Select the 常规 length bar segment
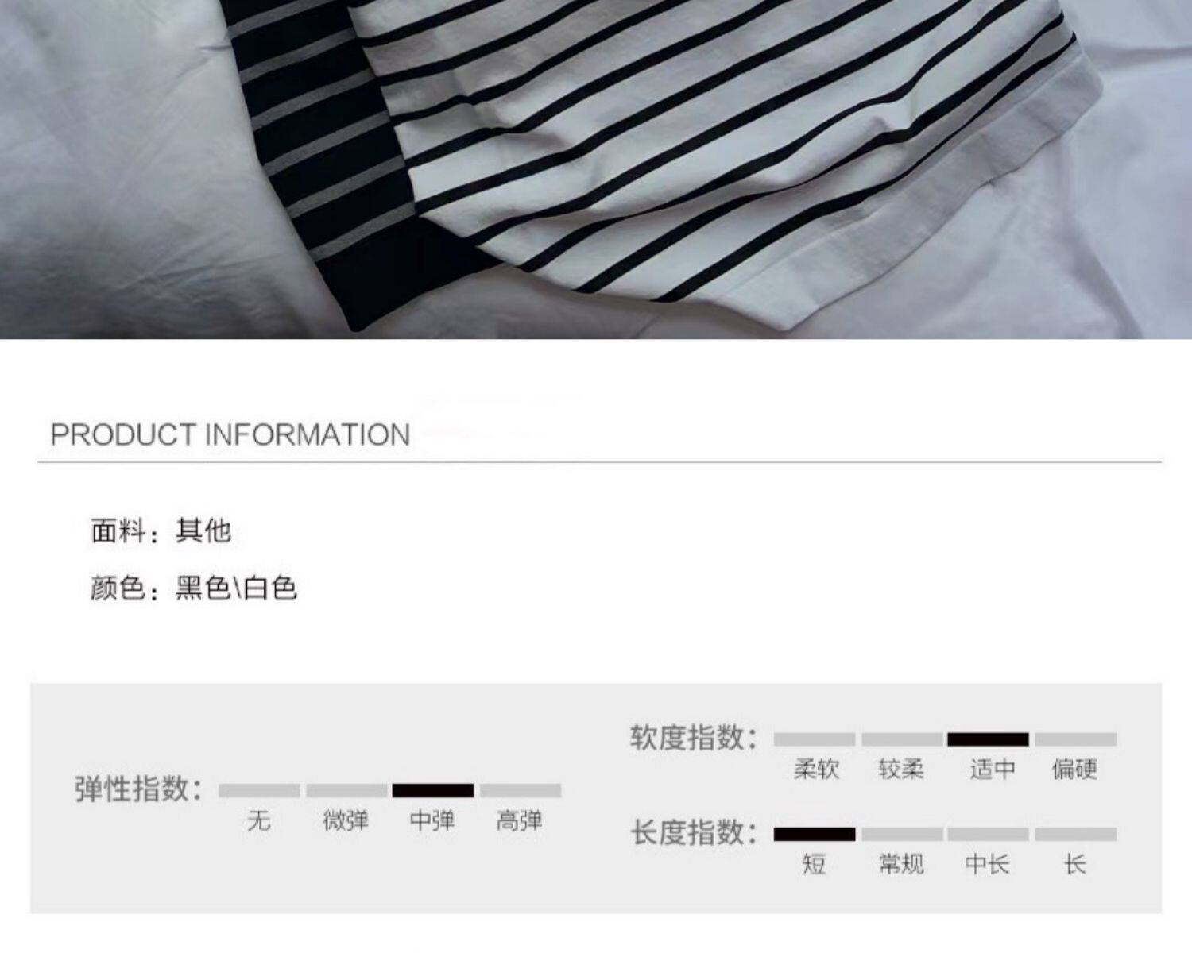Image resolution: width=1192 pixels, height=953 pixels. point(902,834)
